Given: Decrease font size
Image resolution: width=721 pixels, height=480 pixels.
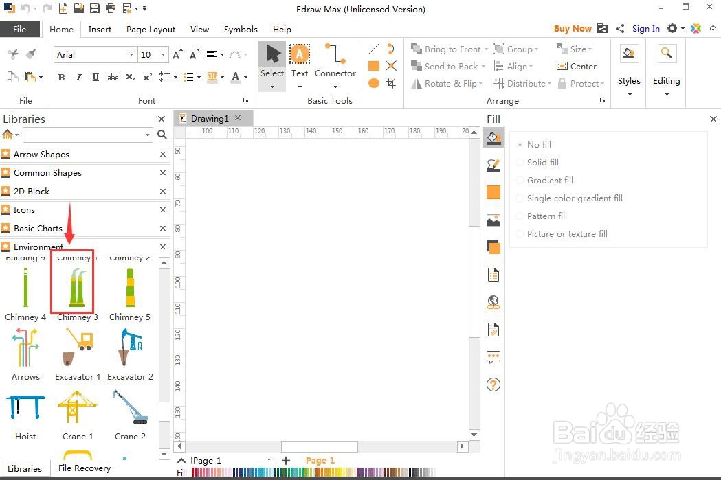Looking at the screenshot, I should tap(195, 55).
